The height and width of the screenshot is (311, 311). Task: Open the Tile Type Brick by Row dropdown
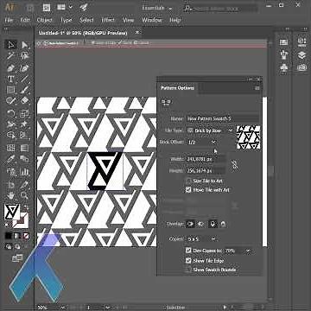[210, 130]
